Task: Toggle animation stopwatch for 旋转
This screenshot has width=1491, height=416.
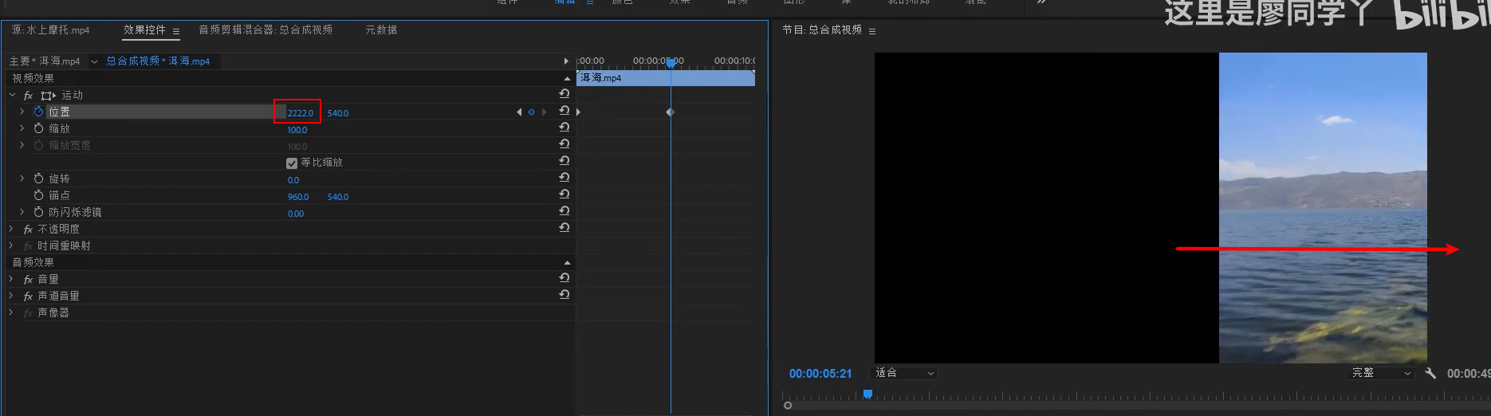Action: (38, 179)
